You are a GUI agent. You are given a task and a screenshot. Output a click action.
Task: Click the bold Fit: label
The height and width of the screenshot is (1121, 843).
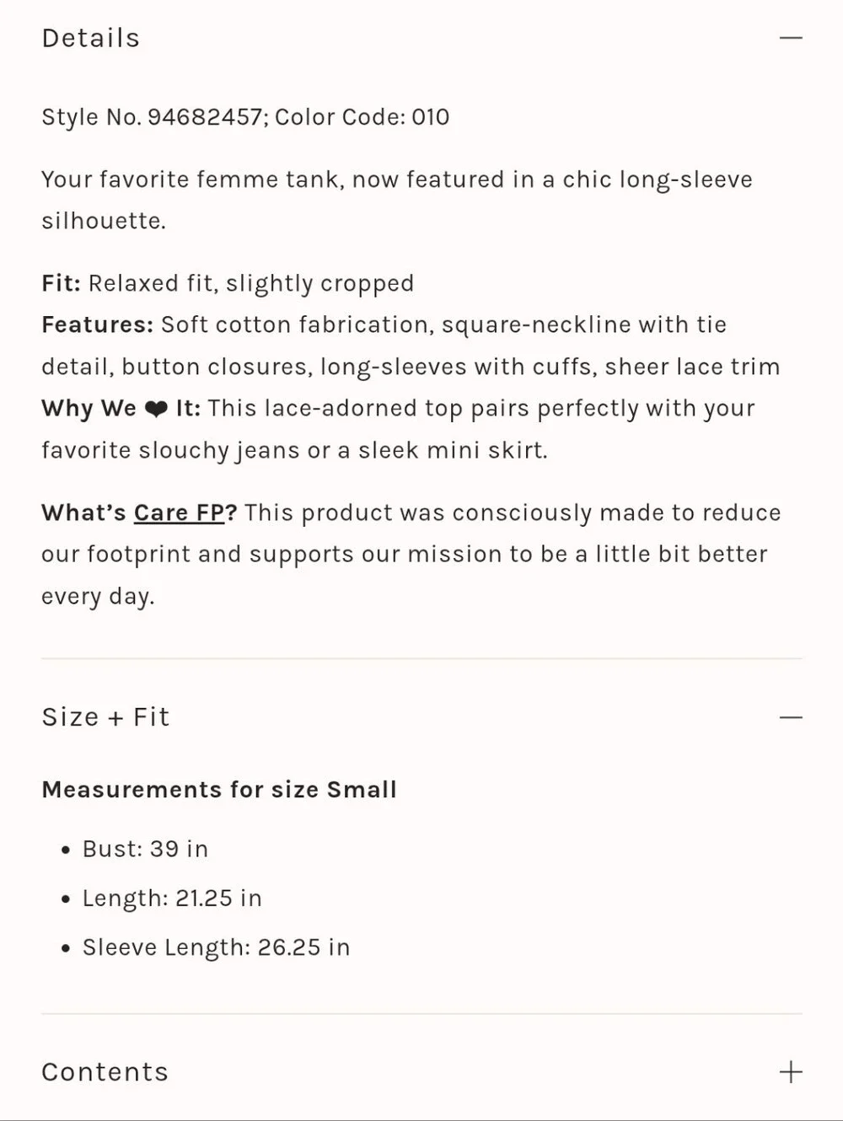62,283
